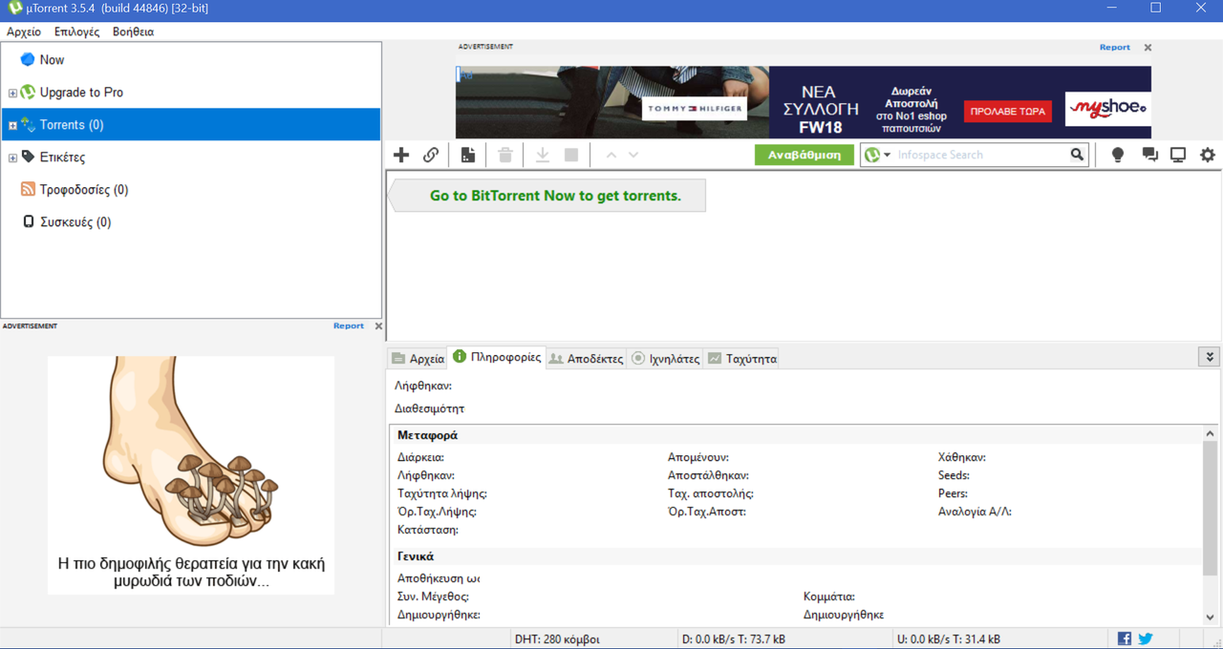The width and height of the screenshot is (1223, 649).
Task: Open search provider dropdown arrow
Action: tap(887, 155)
